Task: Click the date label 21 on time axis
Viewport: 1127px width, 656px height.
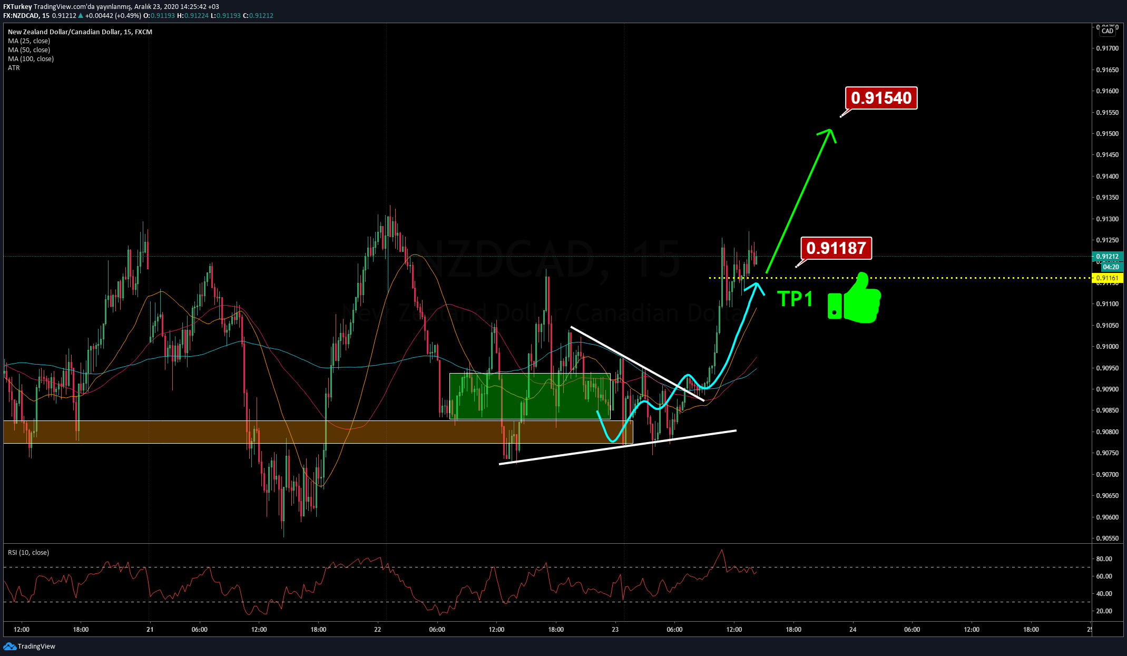Action: pyautogui.click(x=150, y=630)
